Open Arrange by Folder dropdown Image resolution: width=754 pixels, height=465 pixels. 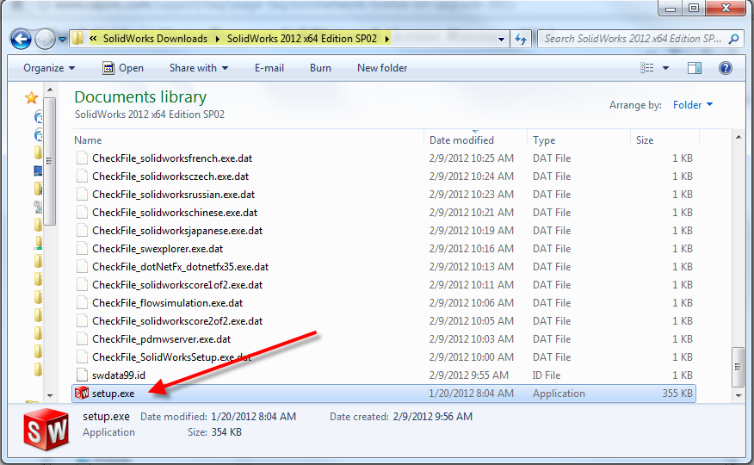pos(693,105)
